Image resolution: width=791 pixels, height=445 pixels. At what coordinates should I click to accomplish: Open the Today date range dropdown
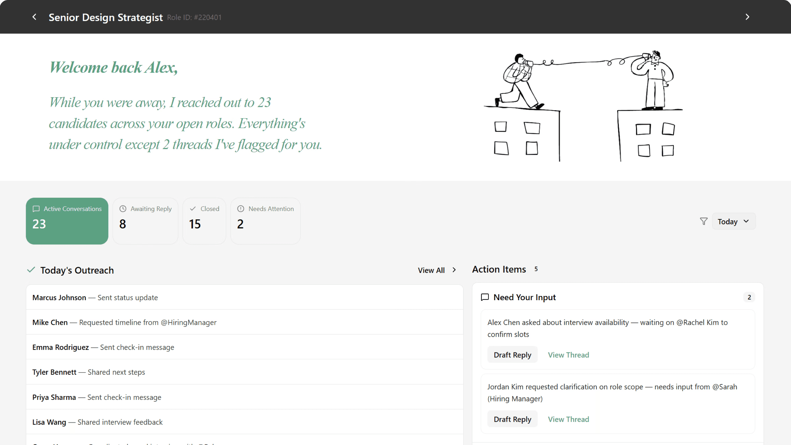[x=734, y=221]
